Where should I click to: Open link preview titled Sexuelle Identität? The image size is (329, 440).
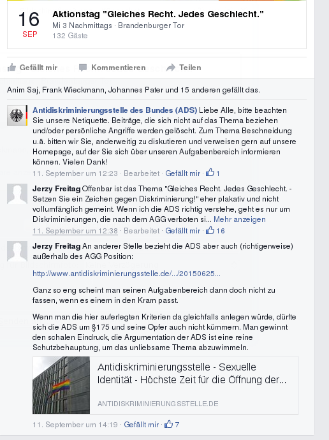click(192, 373)
